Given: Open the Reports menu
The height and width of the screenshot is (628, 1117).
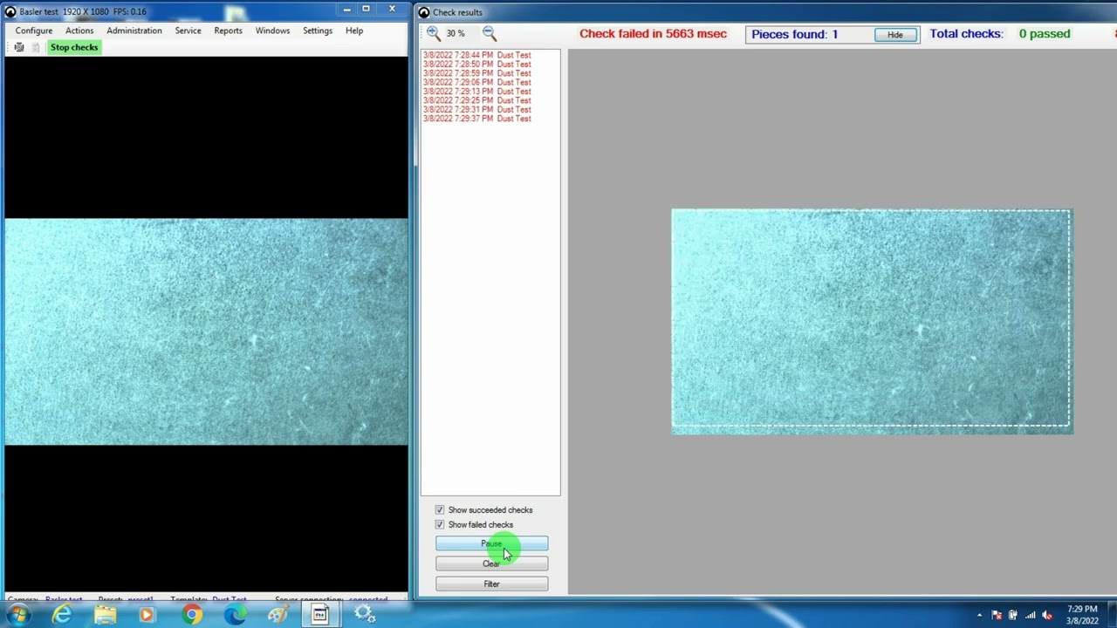Looking at the screenshot, I should click(x=228, y=31).
